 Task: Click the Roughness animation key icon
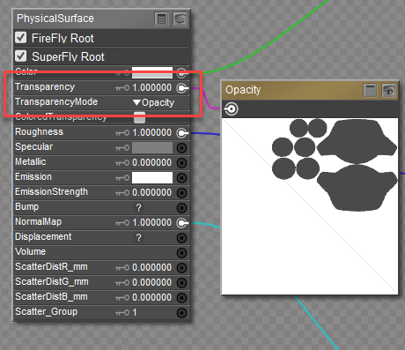[122, 133]
